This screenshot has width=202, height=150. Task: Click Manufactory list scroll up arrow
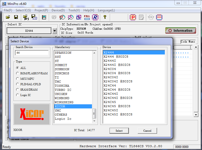94,53
